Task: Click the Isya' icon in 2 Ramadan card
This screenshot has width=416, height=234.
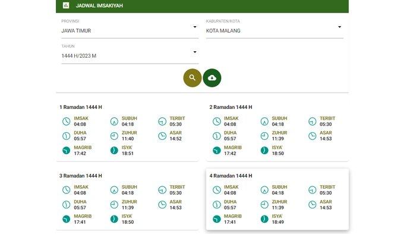Action: point(264,151)
